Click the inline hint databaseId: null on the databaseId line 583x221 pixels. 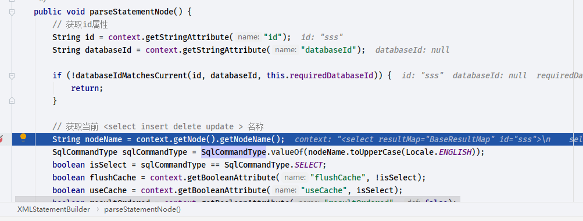tap(412, 50)
